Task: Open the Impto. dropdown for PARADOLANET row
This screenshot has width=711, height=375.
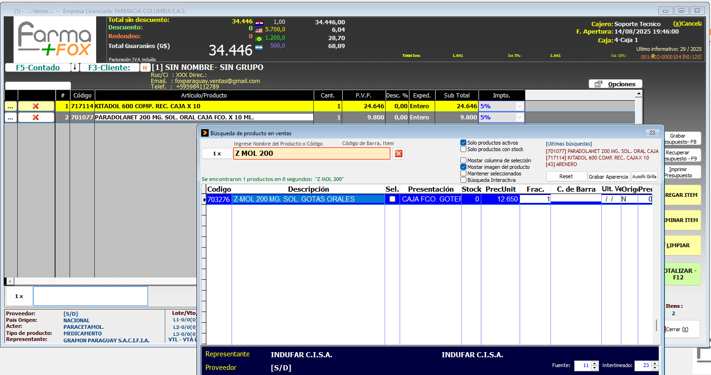Action: pos(520,118)
